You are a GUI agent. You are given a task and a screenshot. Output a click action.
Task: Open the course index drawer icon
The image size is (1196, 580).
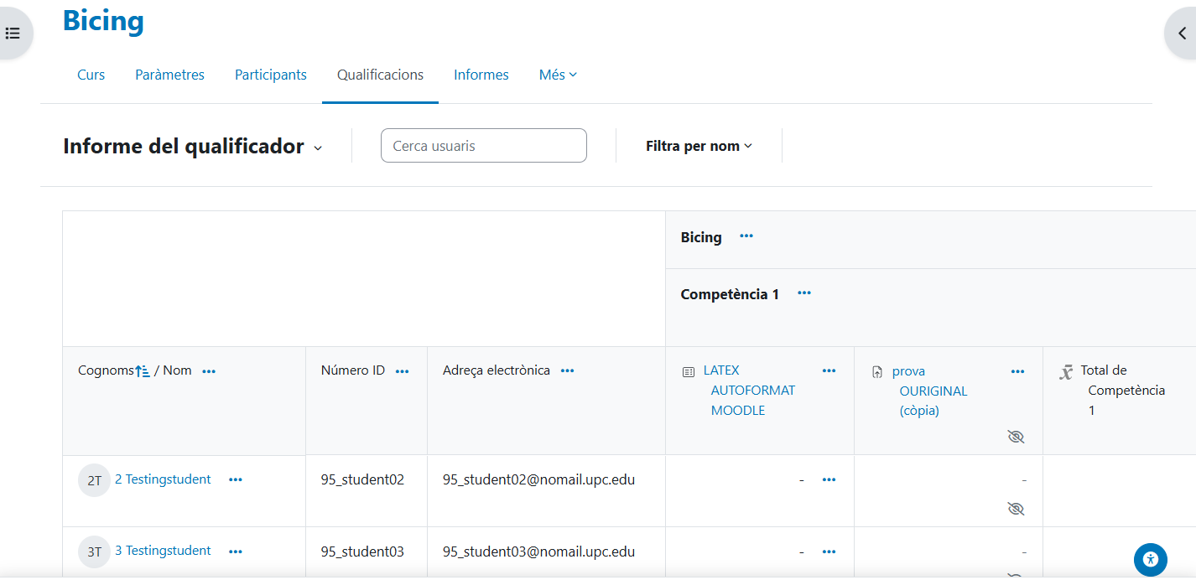tap(13, 34)
